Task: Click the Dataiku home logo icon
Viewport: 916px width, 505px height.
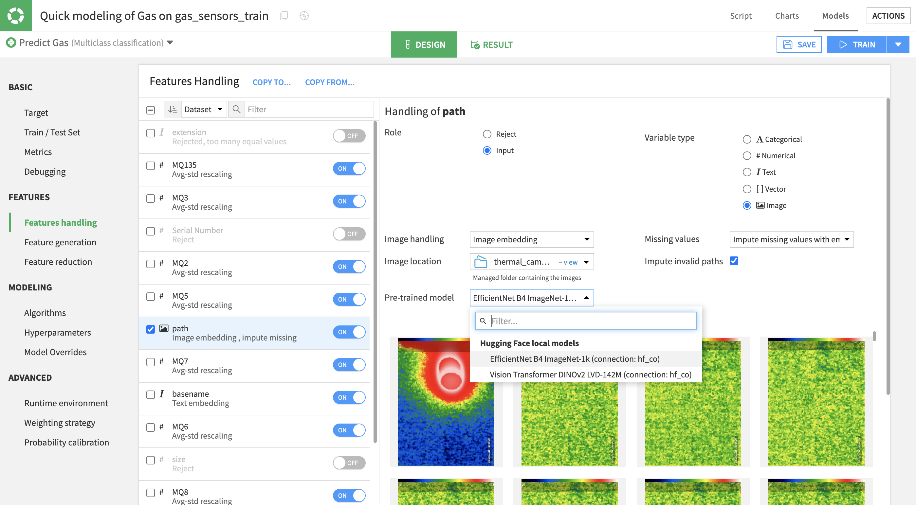Action: coord(16,15)
